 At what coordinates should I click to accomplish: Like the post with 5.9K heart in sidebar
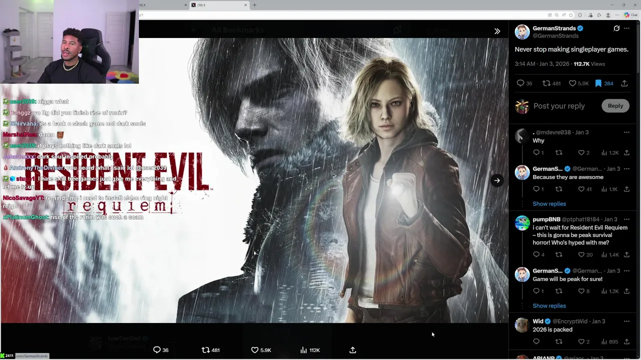578,83
